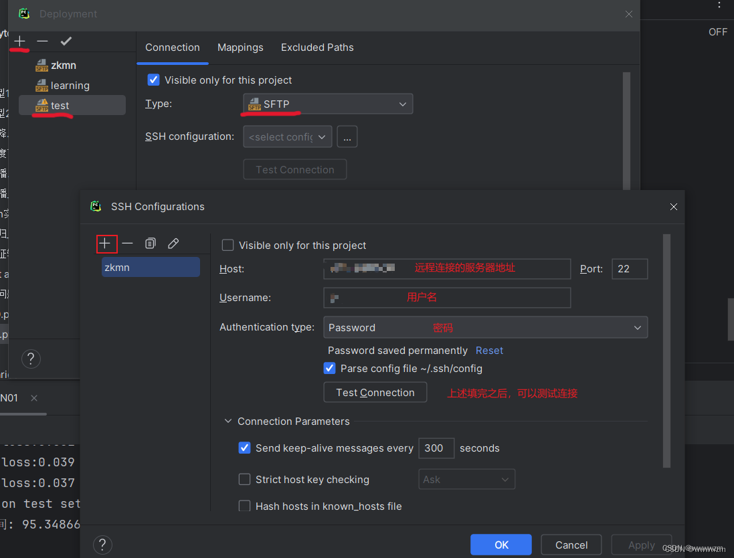Copy the selected SSH configuration
Viewport: 734px width, 558px height.
point(151,244)
